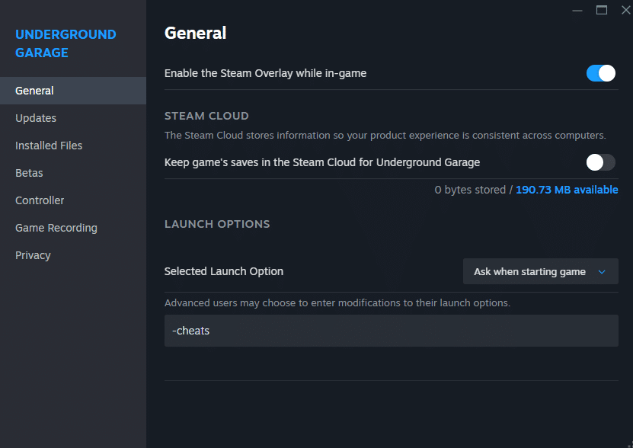
Task: Click the launch options text field
Action: pos(392,331)
